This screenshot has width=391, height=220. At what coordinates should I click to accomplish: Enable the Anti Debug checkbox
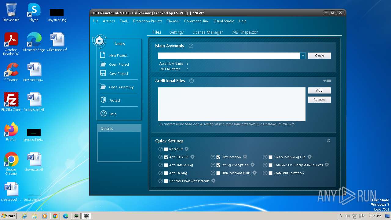pos(166,173)
